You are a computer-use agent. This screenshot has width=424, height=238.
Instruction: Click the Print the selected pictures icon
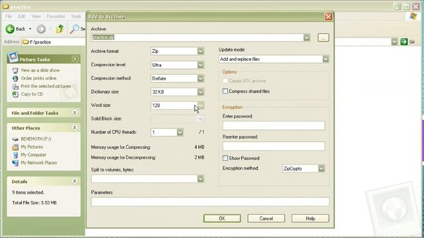click(15, 87)
